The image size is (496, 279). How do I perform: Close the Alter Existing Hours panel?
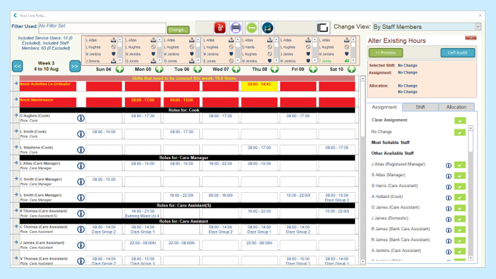471,38
